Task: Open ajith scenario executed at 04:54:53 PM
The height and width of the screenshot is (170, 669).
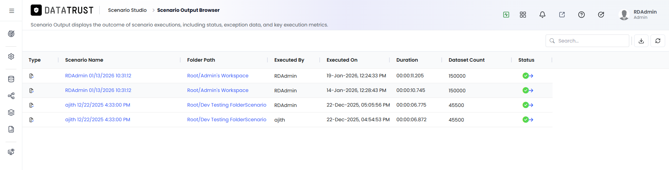Action: (x=98, y=119)
